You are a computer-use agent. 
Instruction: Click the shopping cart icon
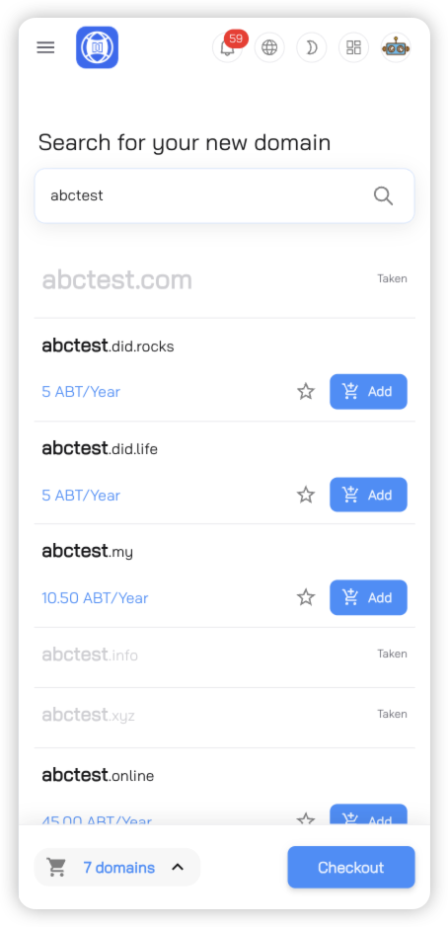click(56, 868)
